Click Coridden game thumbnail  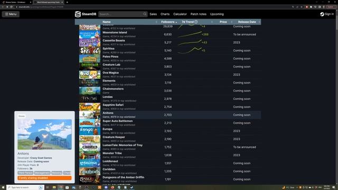pos(90,171)
